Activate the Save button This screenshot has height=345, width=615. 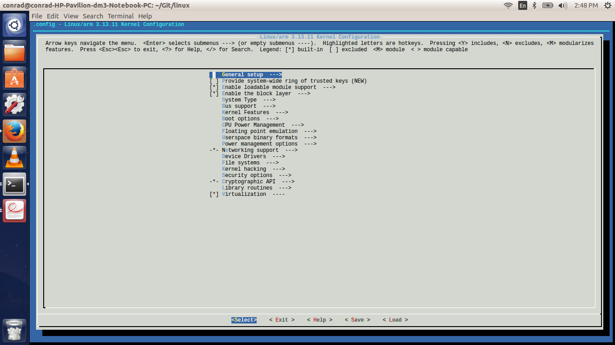pyautogui.click(x=357, y=319)
